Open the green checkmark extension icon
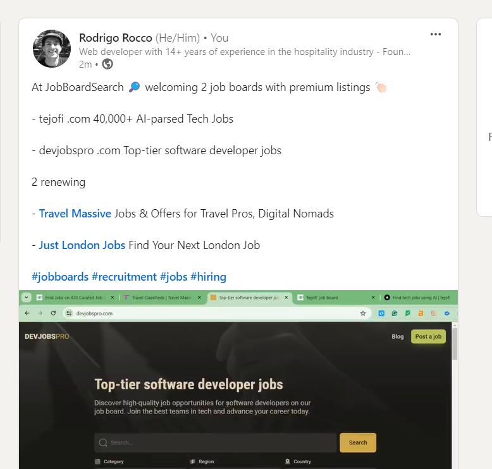Screen dimensions: 492x469 click(x=408, y=313)
